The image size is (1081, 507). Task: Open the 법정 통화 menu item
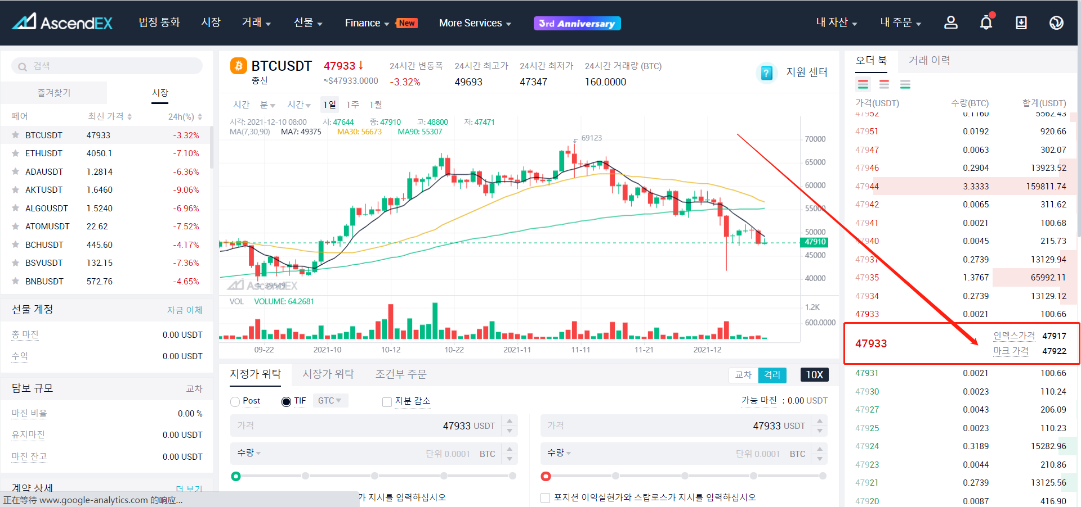click(x=159, y=22)
